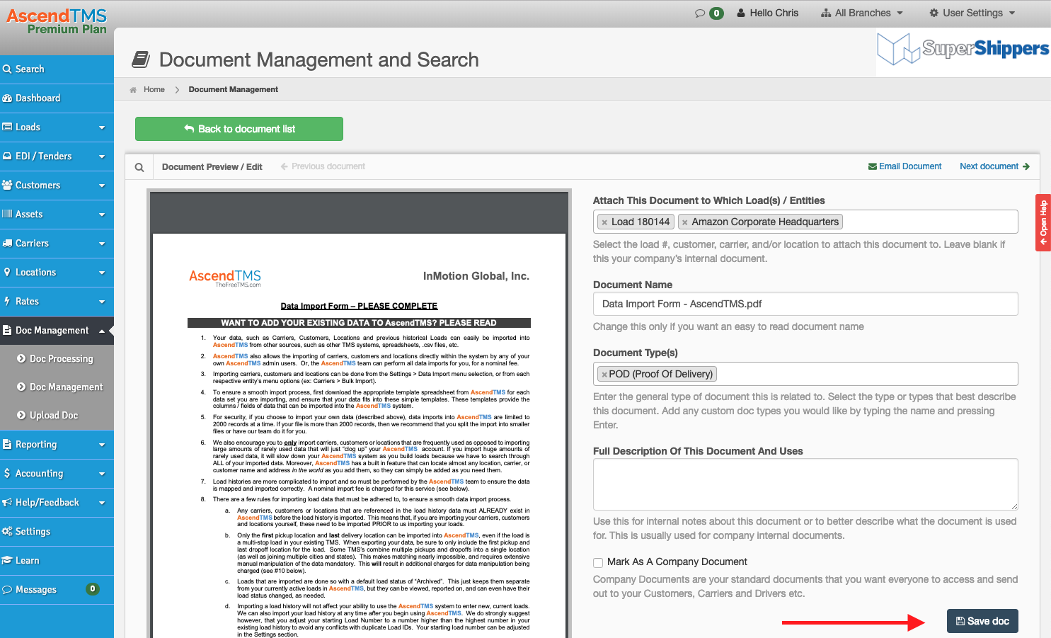Click the Assets barcode icon

pos(7,214)
